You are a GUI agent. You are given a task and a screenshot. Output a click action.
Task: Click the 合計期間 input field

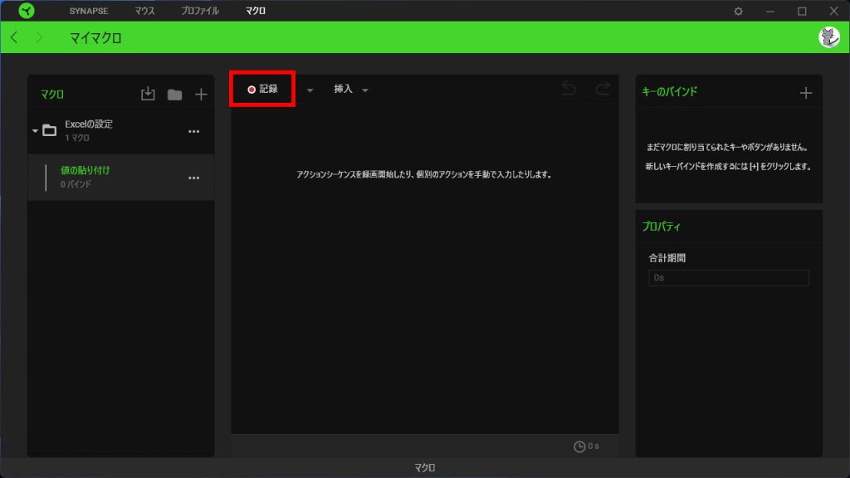(729, 278)
